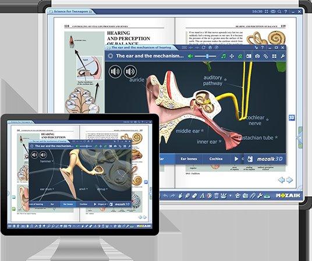Viewport: 312px width, 261px height.
Task: Select the text 'A' tool in the bottom toolbar
Action: tap(202, 196)
